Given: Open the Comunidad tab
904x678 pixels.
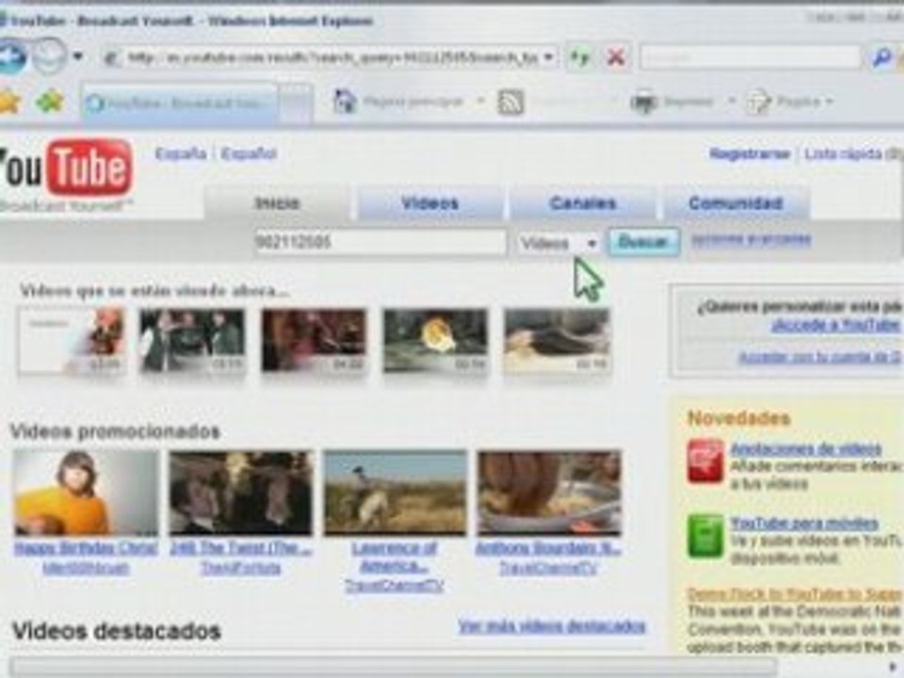Looking at the screenshot, I should (x=735, y=203).
